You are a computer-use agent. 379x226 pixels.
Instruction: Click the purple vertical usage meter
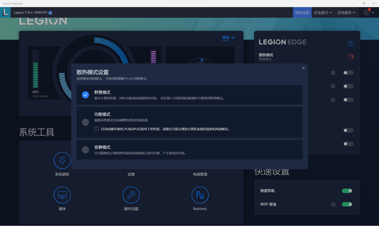[x=153, y=56]
